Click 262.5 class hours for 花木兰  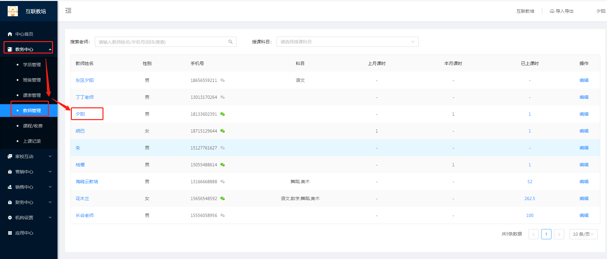pyautogui.click(x=530, y=198)
